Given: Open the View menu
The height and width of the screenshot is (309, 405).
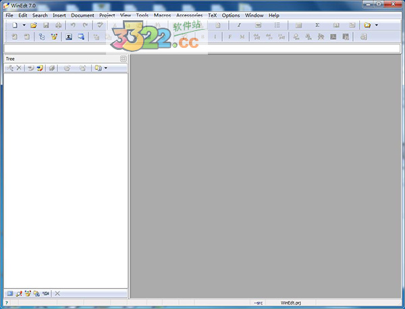Looking at the screenshot, I should point(126,16).
